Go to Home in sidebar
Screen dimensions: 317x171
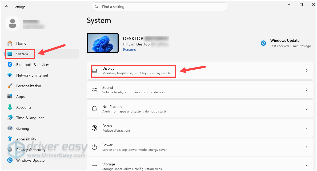click(21, 43)
